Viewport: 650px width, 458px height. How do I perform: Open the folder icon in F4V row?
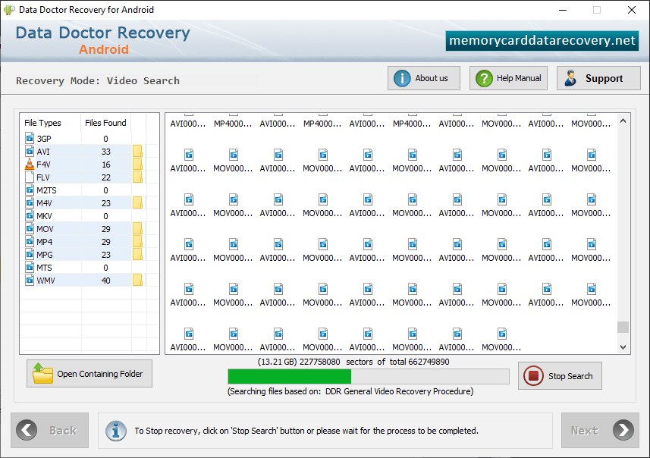click(137, 164)
